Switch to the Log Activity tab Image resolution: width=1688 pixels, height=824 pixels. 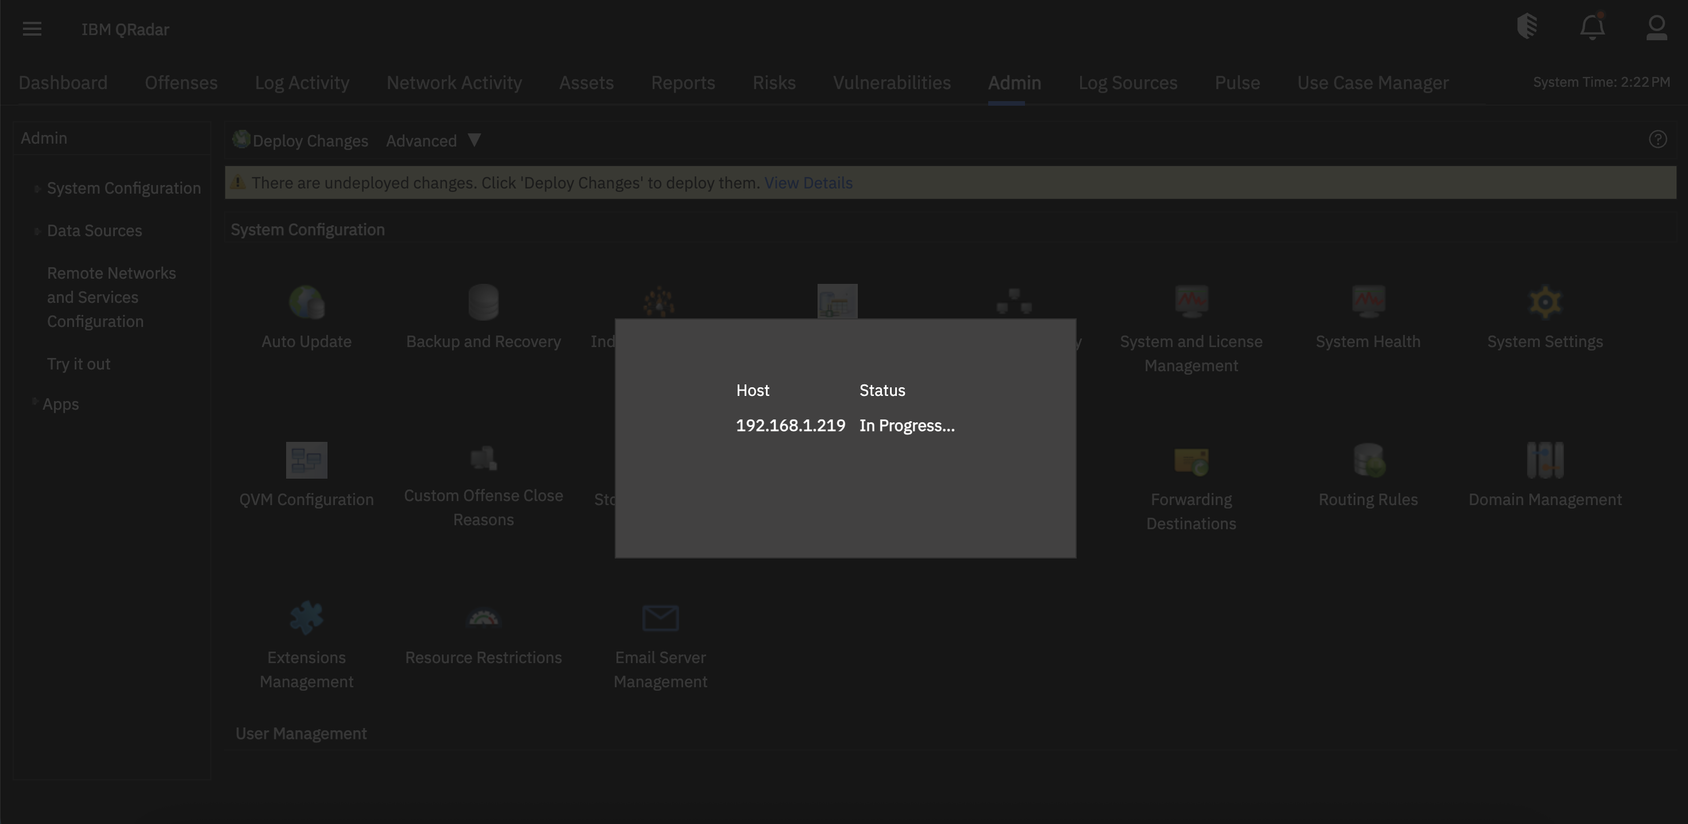[x=302, y=83]
